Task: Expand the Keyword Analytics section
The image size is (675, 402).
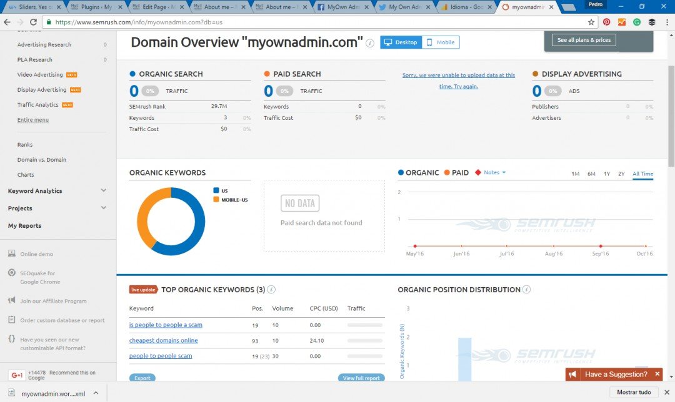Action: click(103, 190)
